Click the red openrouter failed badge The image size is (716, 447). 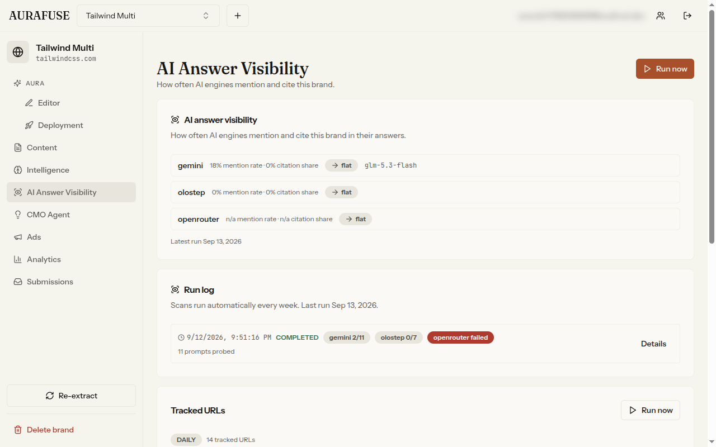pyautogui.click(x=460, y=337)
